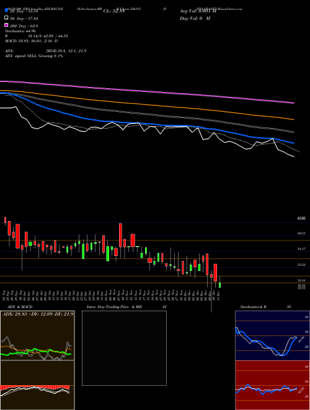The width and height of the screenshot is (310, 410).
Task: Click the 55.52 price axis label
Action: [301, 265]
